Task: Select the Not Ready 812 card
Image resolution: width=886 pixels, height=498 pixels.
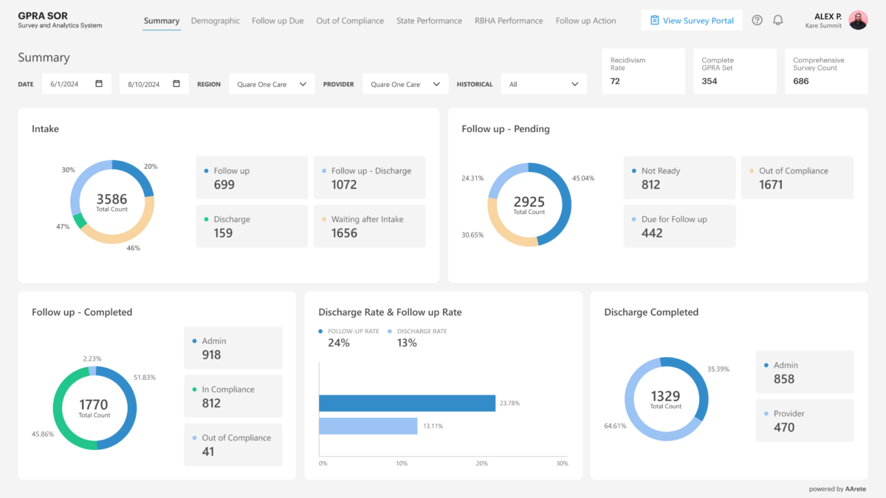Action: click(x=679, y=177)
